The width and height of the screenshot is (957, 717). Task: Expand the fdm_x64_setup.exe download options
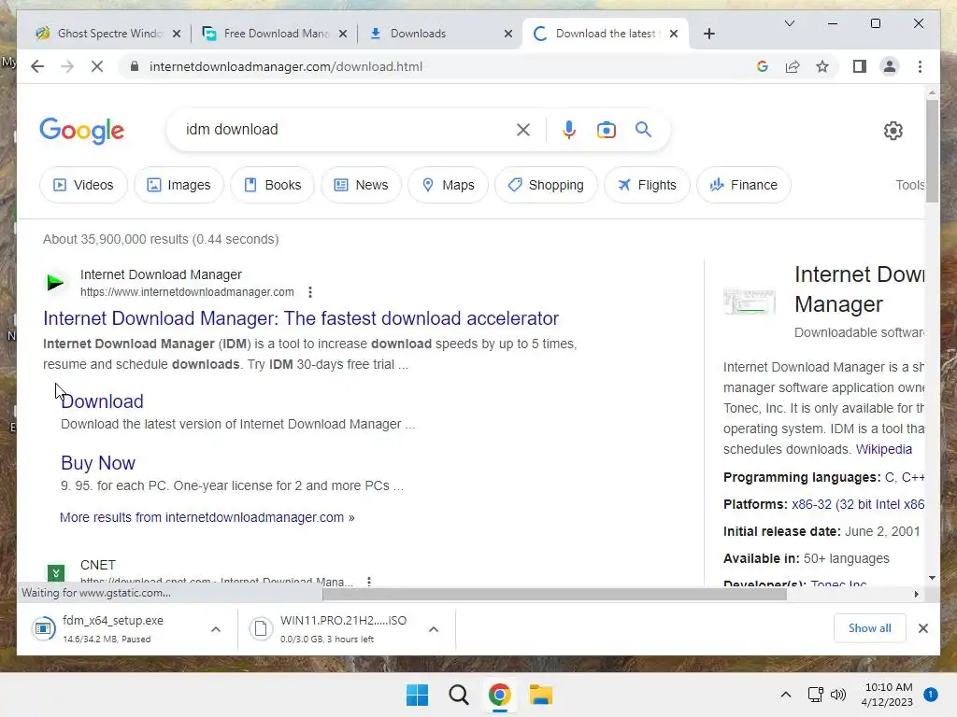tap(216, 629)
